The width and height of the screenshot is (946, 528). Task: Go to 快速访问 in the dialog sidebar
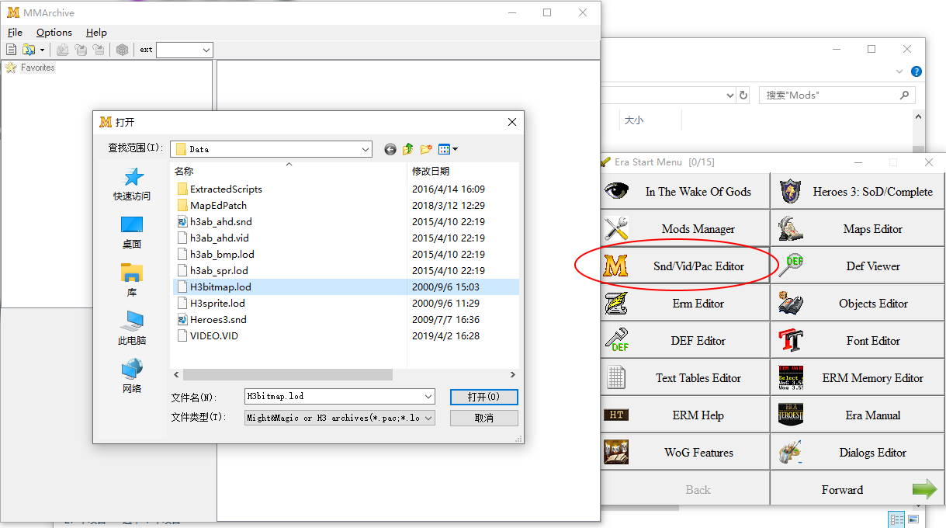pyautogui.click(x=132, y=184)
